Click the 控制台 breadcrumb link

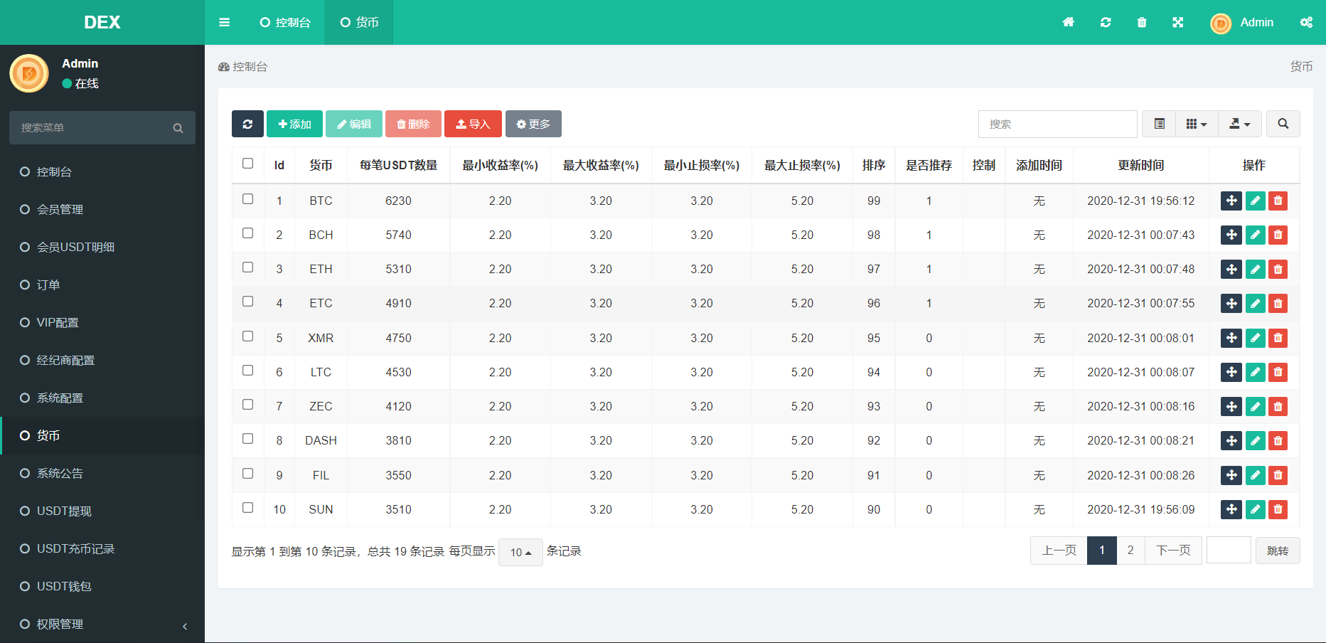pyautogui.click(x=243, y=66)
